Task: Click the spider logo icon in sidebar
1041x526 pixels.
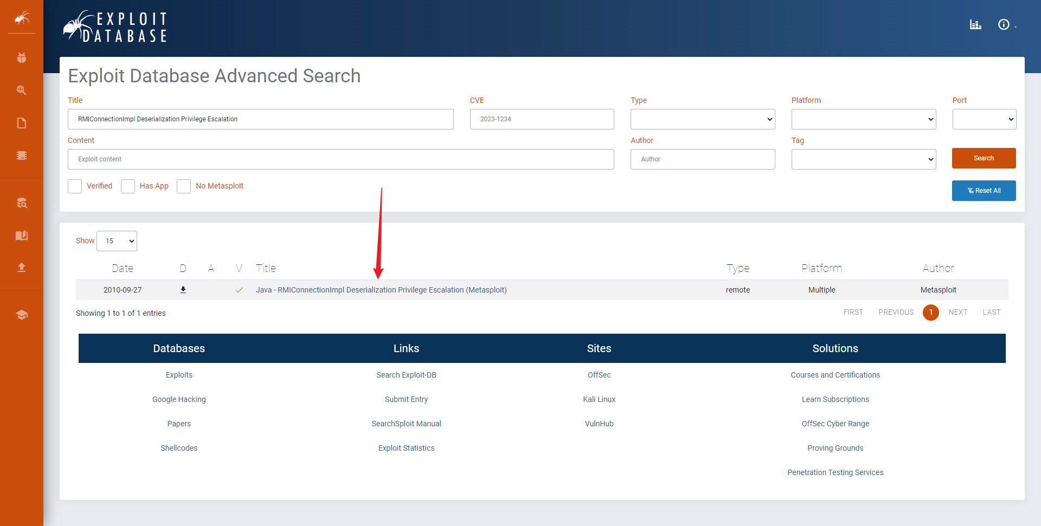Action: (x=22, y=18)
